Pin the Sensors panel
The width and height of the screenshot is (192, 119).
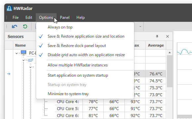pos(157,36)
